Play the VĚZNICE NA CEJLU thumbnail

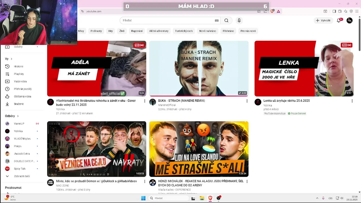[96, 149]
